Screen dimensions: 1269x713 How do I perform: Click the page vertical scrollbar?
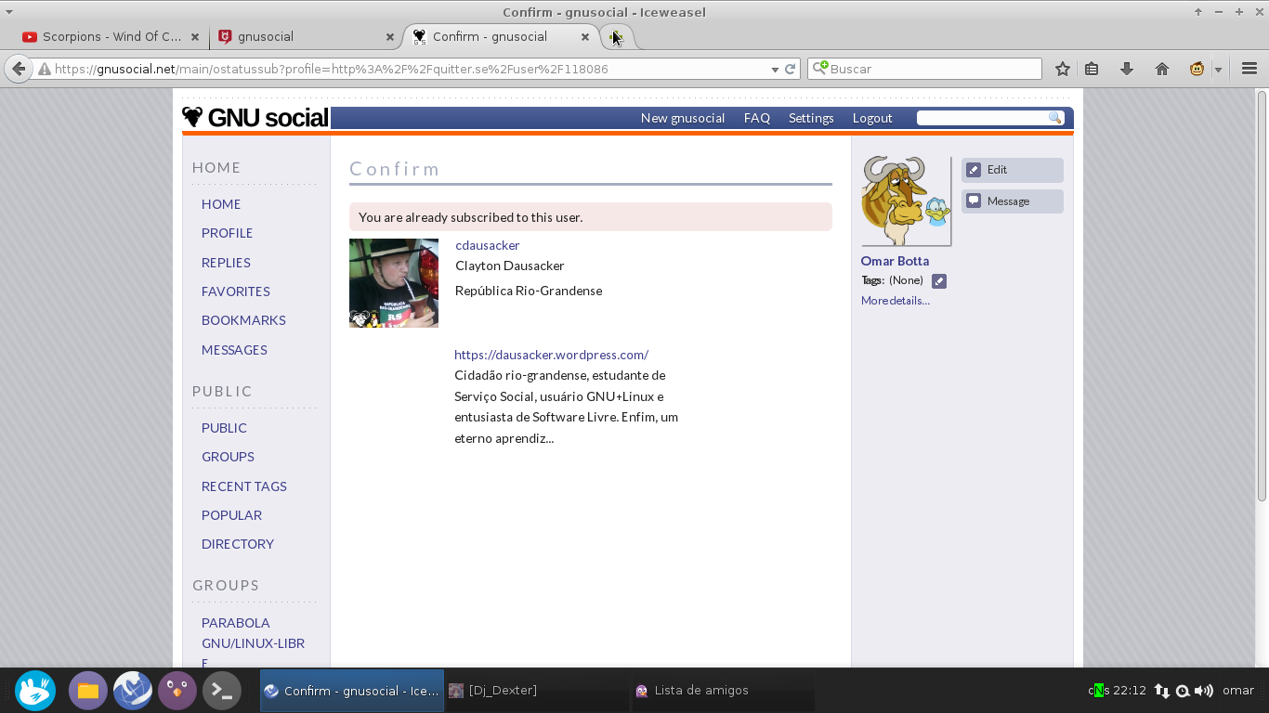tap(1262, 297)
